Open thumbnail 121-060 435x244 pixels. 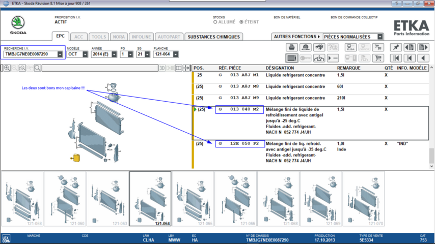[x=65, y=199]
